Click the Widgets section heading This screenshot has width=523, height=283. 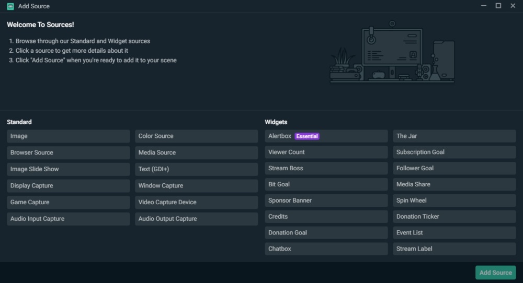point(276,122)
